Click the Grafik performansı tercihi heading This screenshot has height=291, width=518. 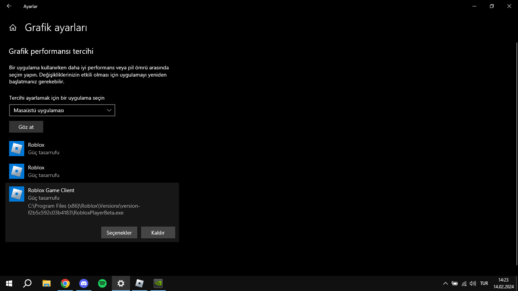point(51,51)
